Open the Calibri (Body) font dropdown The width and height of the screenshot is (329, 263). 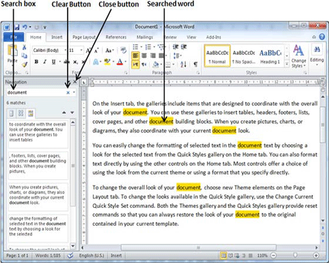point(49,51)
